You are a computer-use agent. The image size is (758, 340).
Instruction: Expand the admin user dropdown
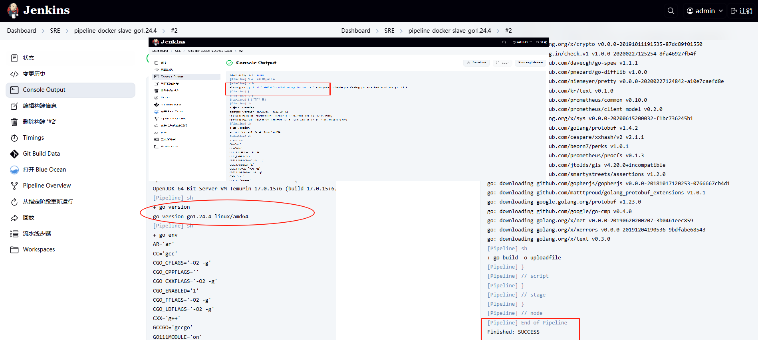click(705, 11)
